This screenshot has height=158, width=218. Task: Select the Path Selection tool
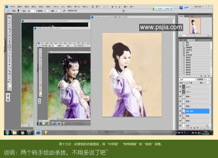(9, 65)
